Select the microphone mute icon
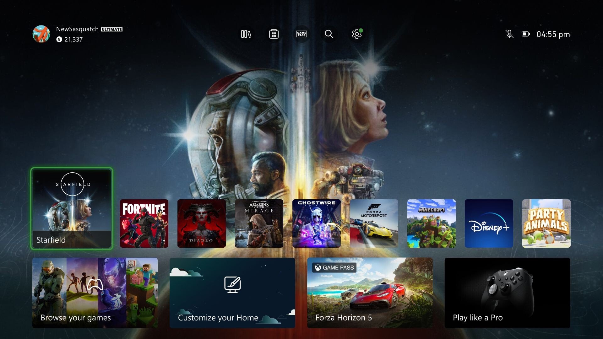 click(x=508, y=34)
